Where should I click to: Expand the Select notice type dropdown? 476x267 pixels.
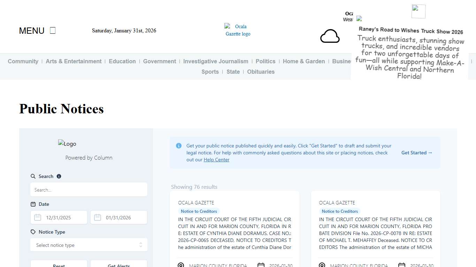[x=89, y=245]
